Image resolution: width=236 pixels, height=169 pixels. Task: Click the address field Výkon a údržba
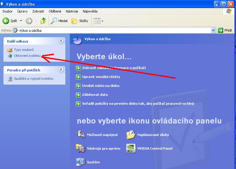point(112,31)
